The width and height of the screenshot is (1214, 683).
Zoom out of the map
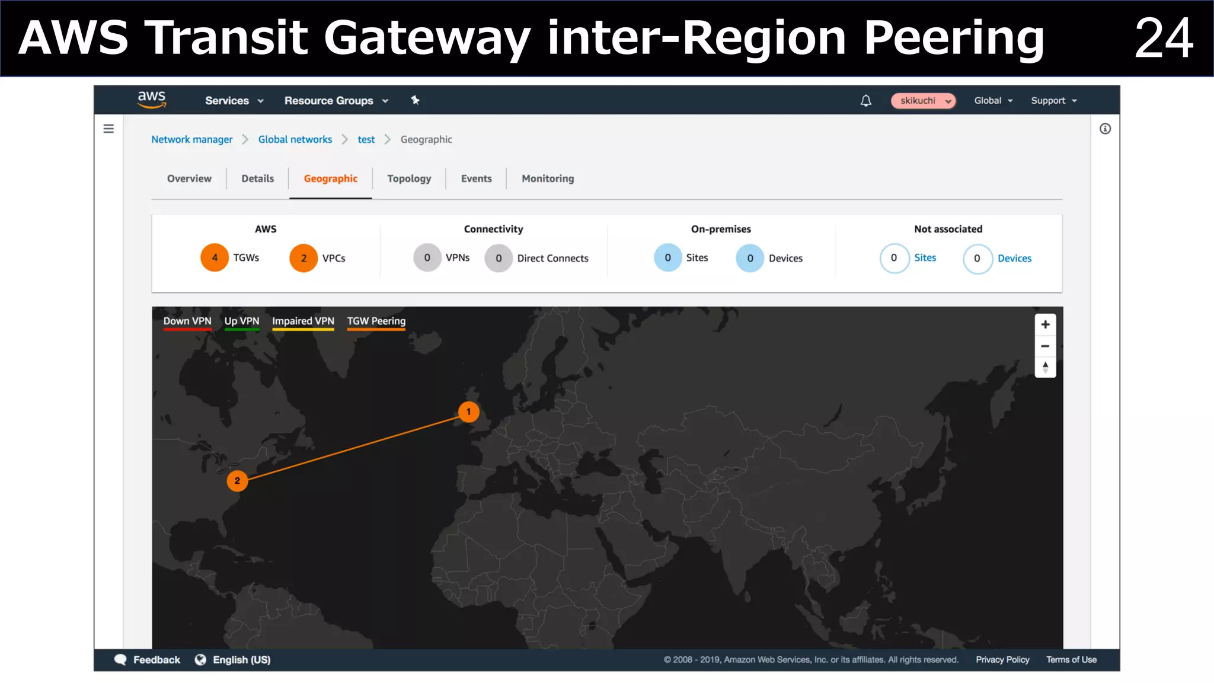(x=1045, y=346)
